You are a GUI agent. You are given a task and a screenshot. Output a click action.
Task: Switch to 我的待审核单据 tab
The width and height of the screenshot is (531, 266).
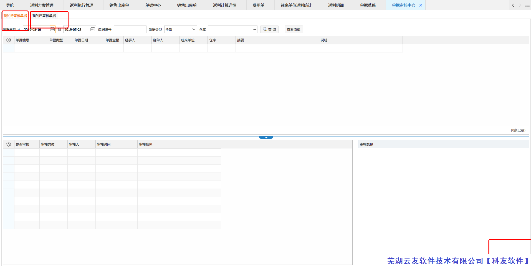tap(15, 16)
